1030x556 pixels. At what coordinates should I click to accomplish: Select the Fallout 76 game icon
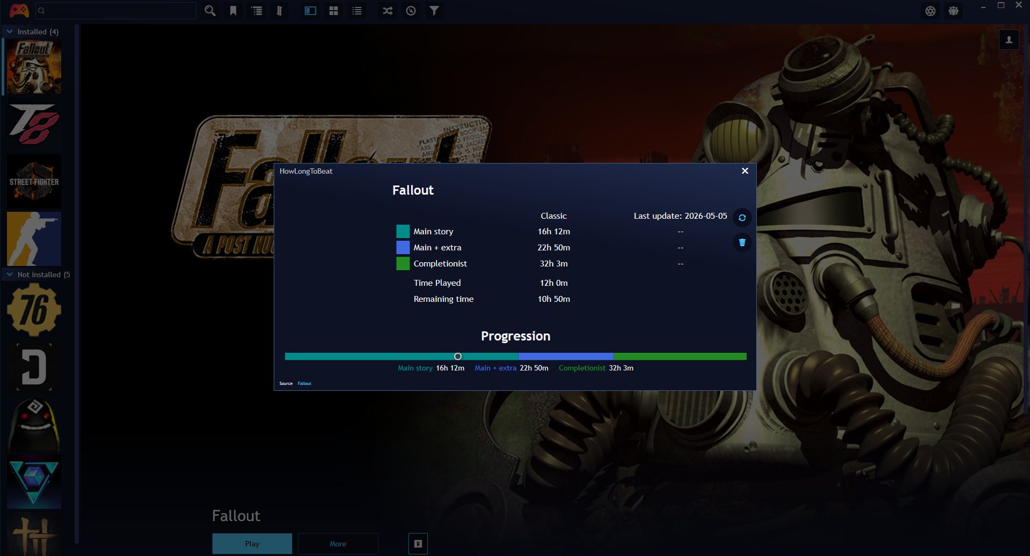click(34, 310)
